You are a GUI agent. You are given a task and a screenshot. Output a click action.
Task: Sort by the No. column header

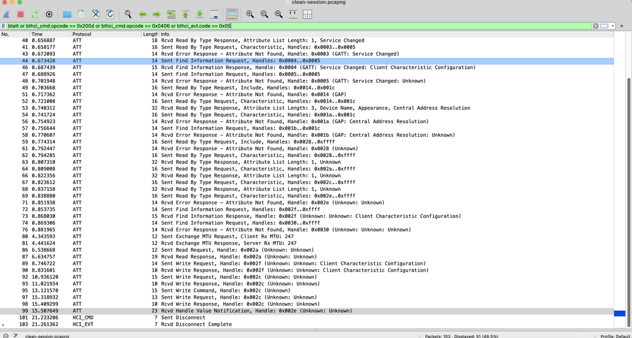15,34
